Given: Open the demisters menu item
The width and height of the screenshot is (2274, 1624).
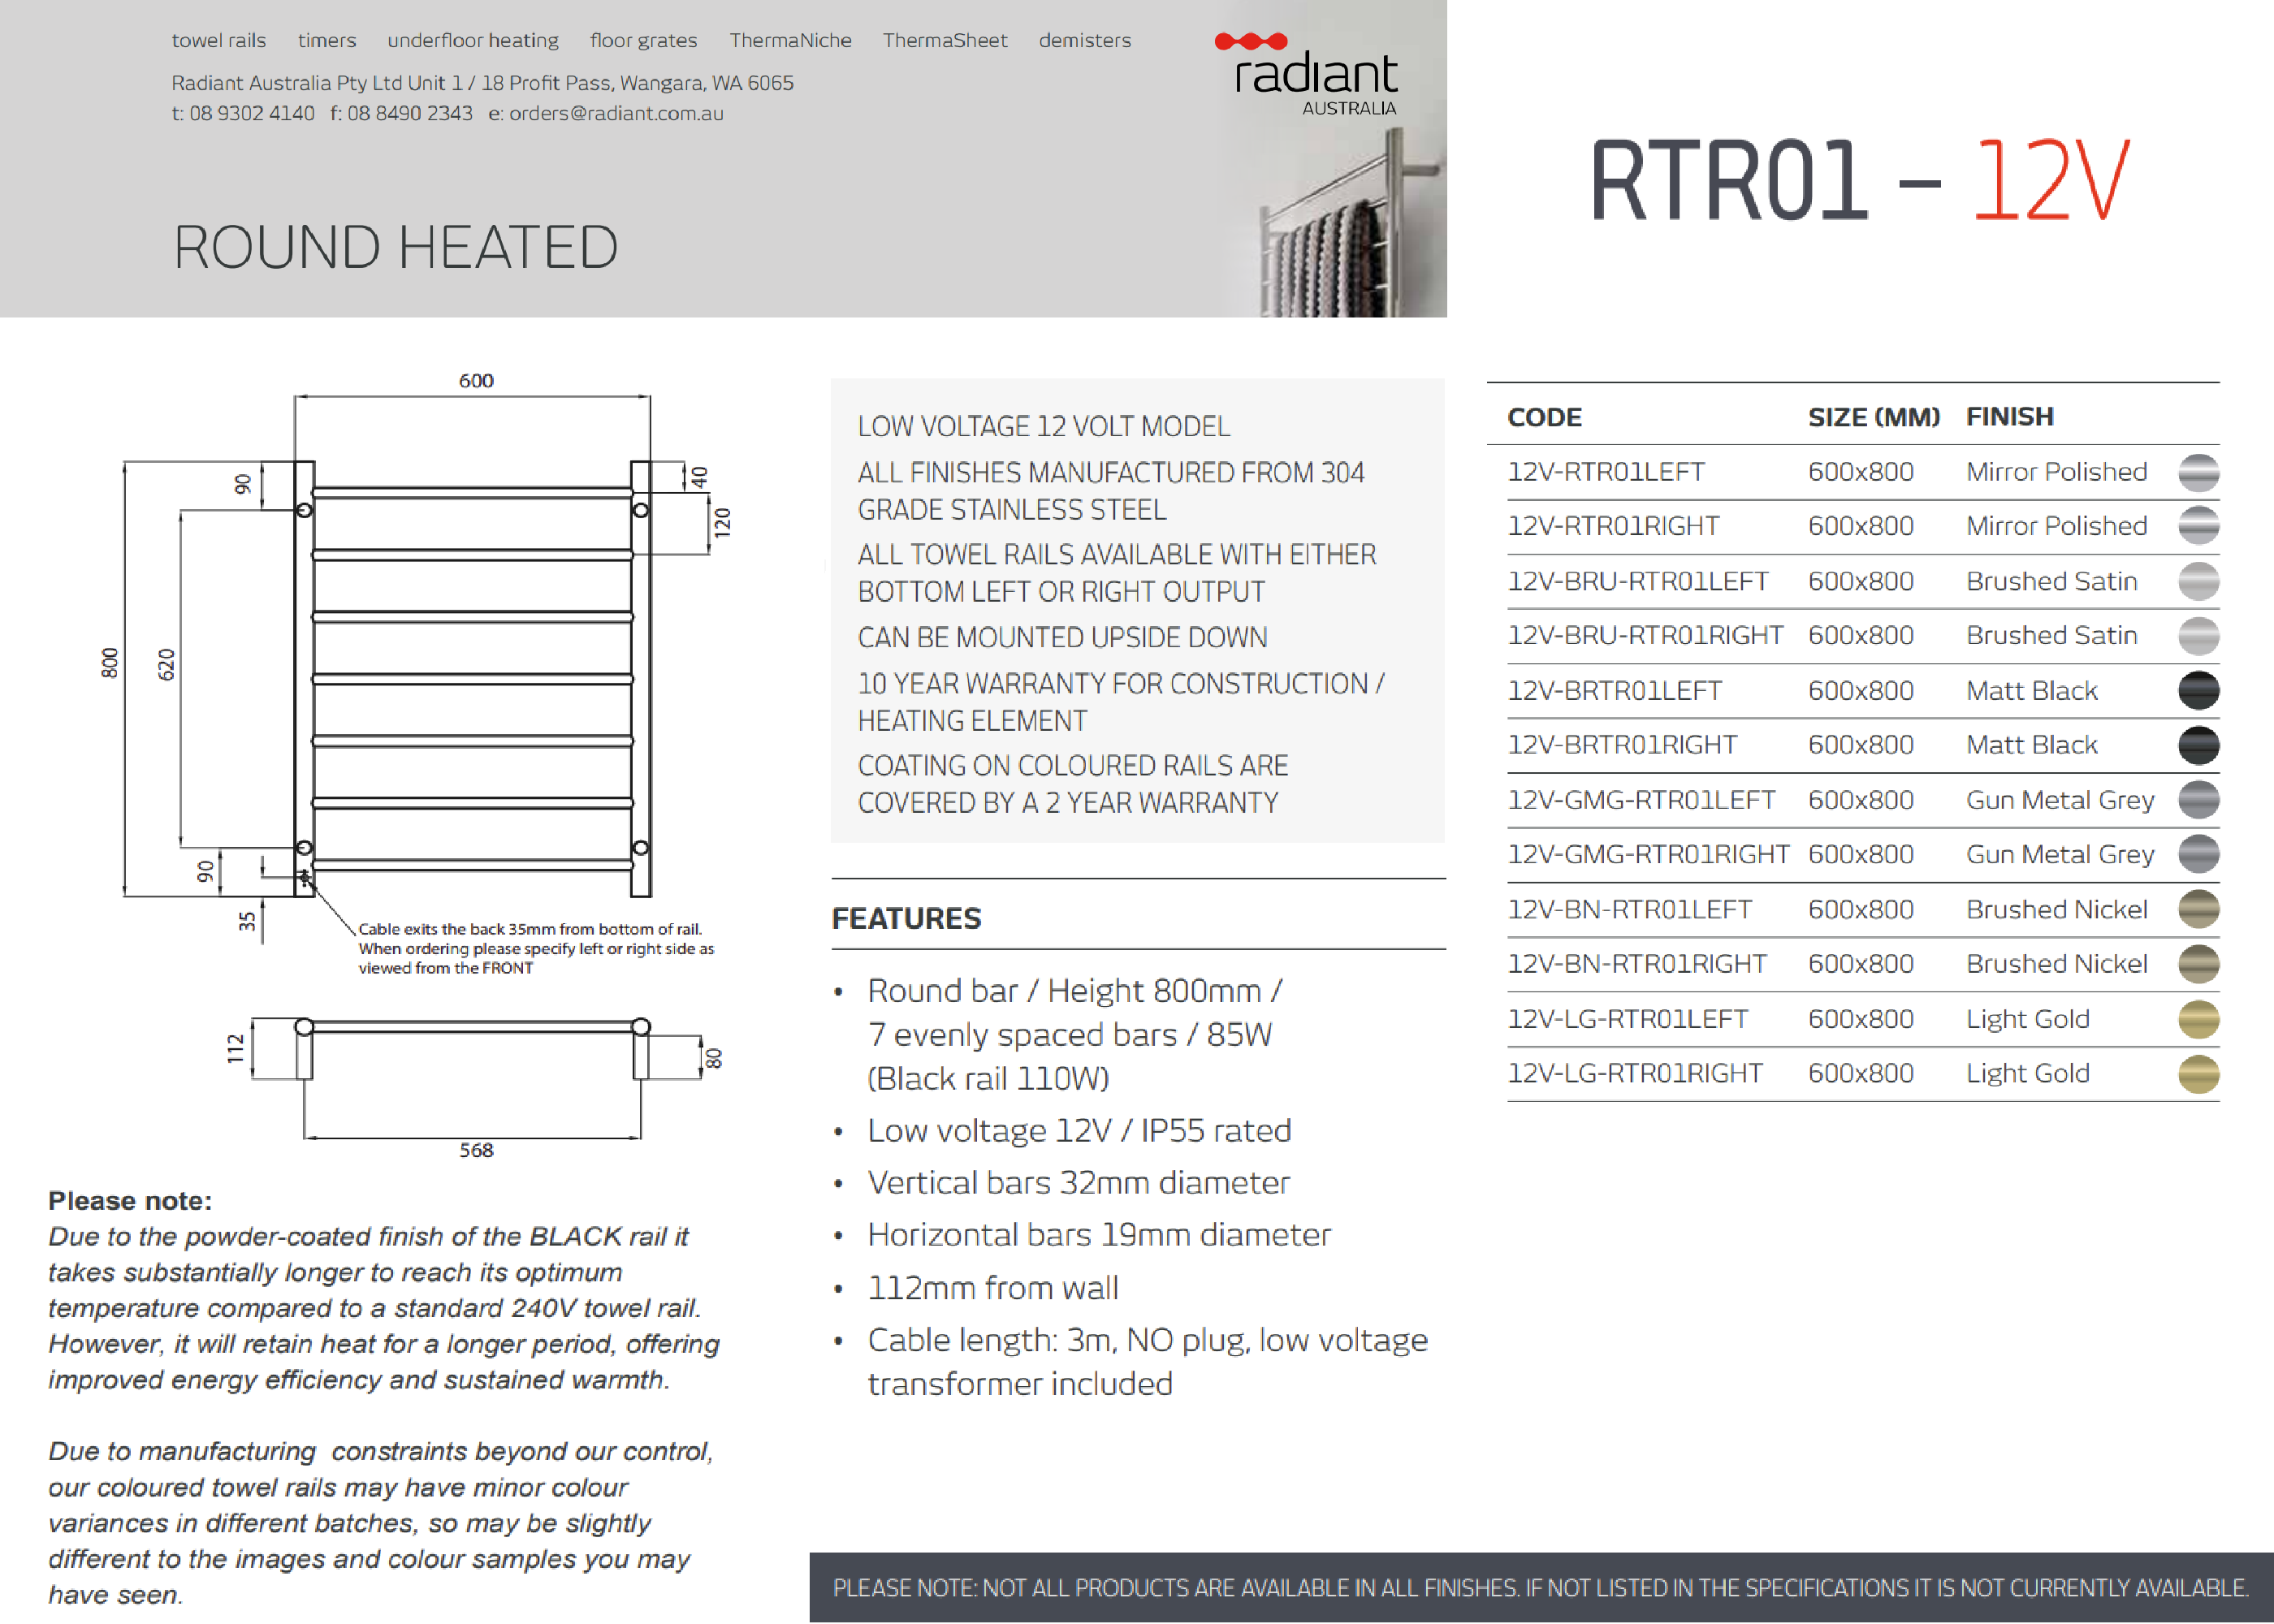Looking at the screenshot, I should pos(1084,41).
